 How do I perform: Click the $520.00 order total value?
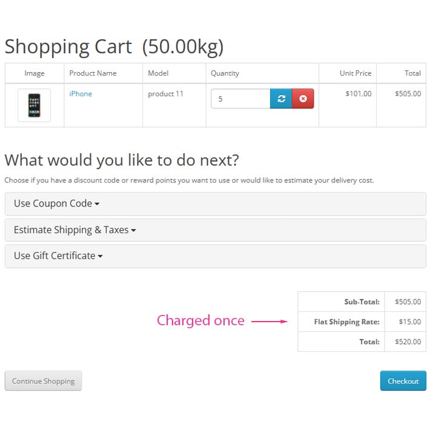tap(408, 342)
